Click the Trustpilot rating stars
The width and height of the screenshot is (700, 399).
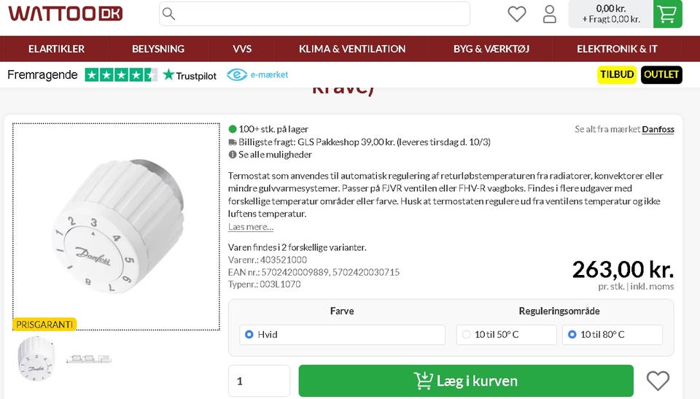click(x=121, y=74)
